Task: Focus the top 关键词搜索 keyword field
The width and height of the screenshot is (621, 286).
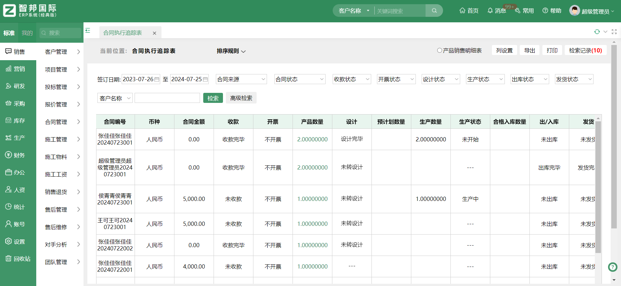Action: pos(400,11)
